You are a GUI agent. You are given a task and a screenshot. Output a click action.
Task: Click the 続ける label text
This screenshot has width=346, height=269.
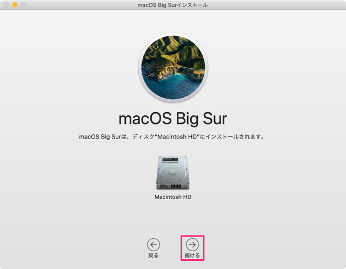(x=192, y=255)
